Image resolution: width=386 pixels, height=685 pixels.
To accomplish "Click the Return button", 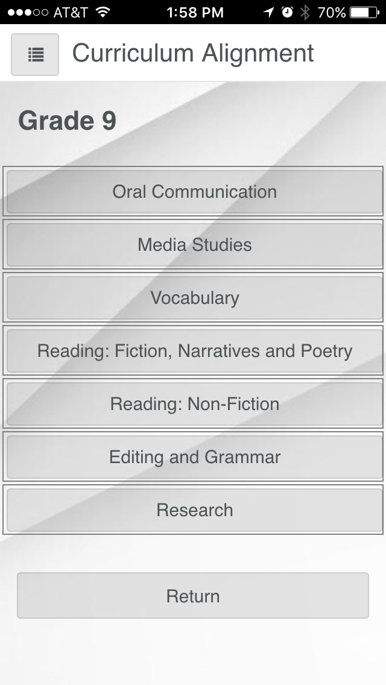I will tap(193, 595).
